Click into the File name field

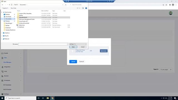[x=43, y=44]
